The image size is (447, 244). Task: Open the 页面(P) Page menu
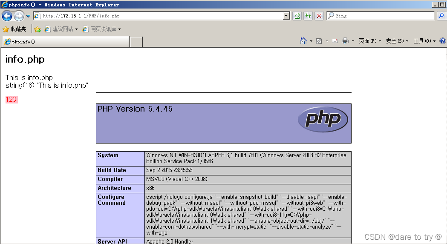click(370, 41)
